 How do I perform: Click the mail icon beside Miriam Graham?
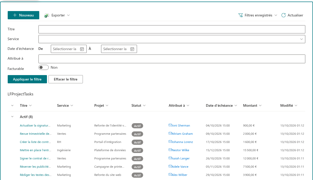point(170,133)
